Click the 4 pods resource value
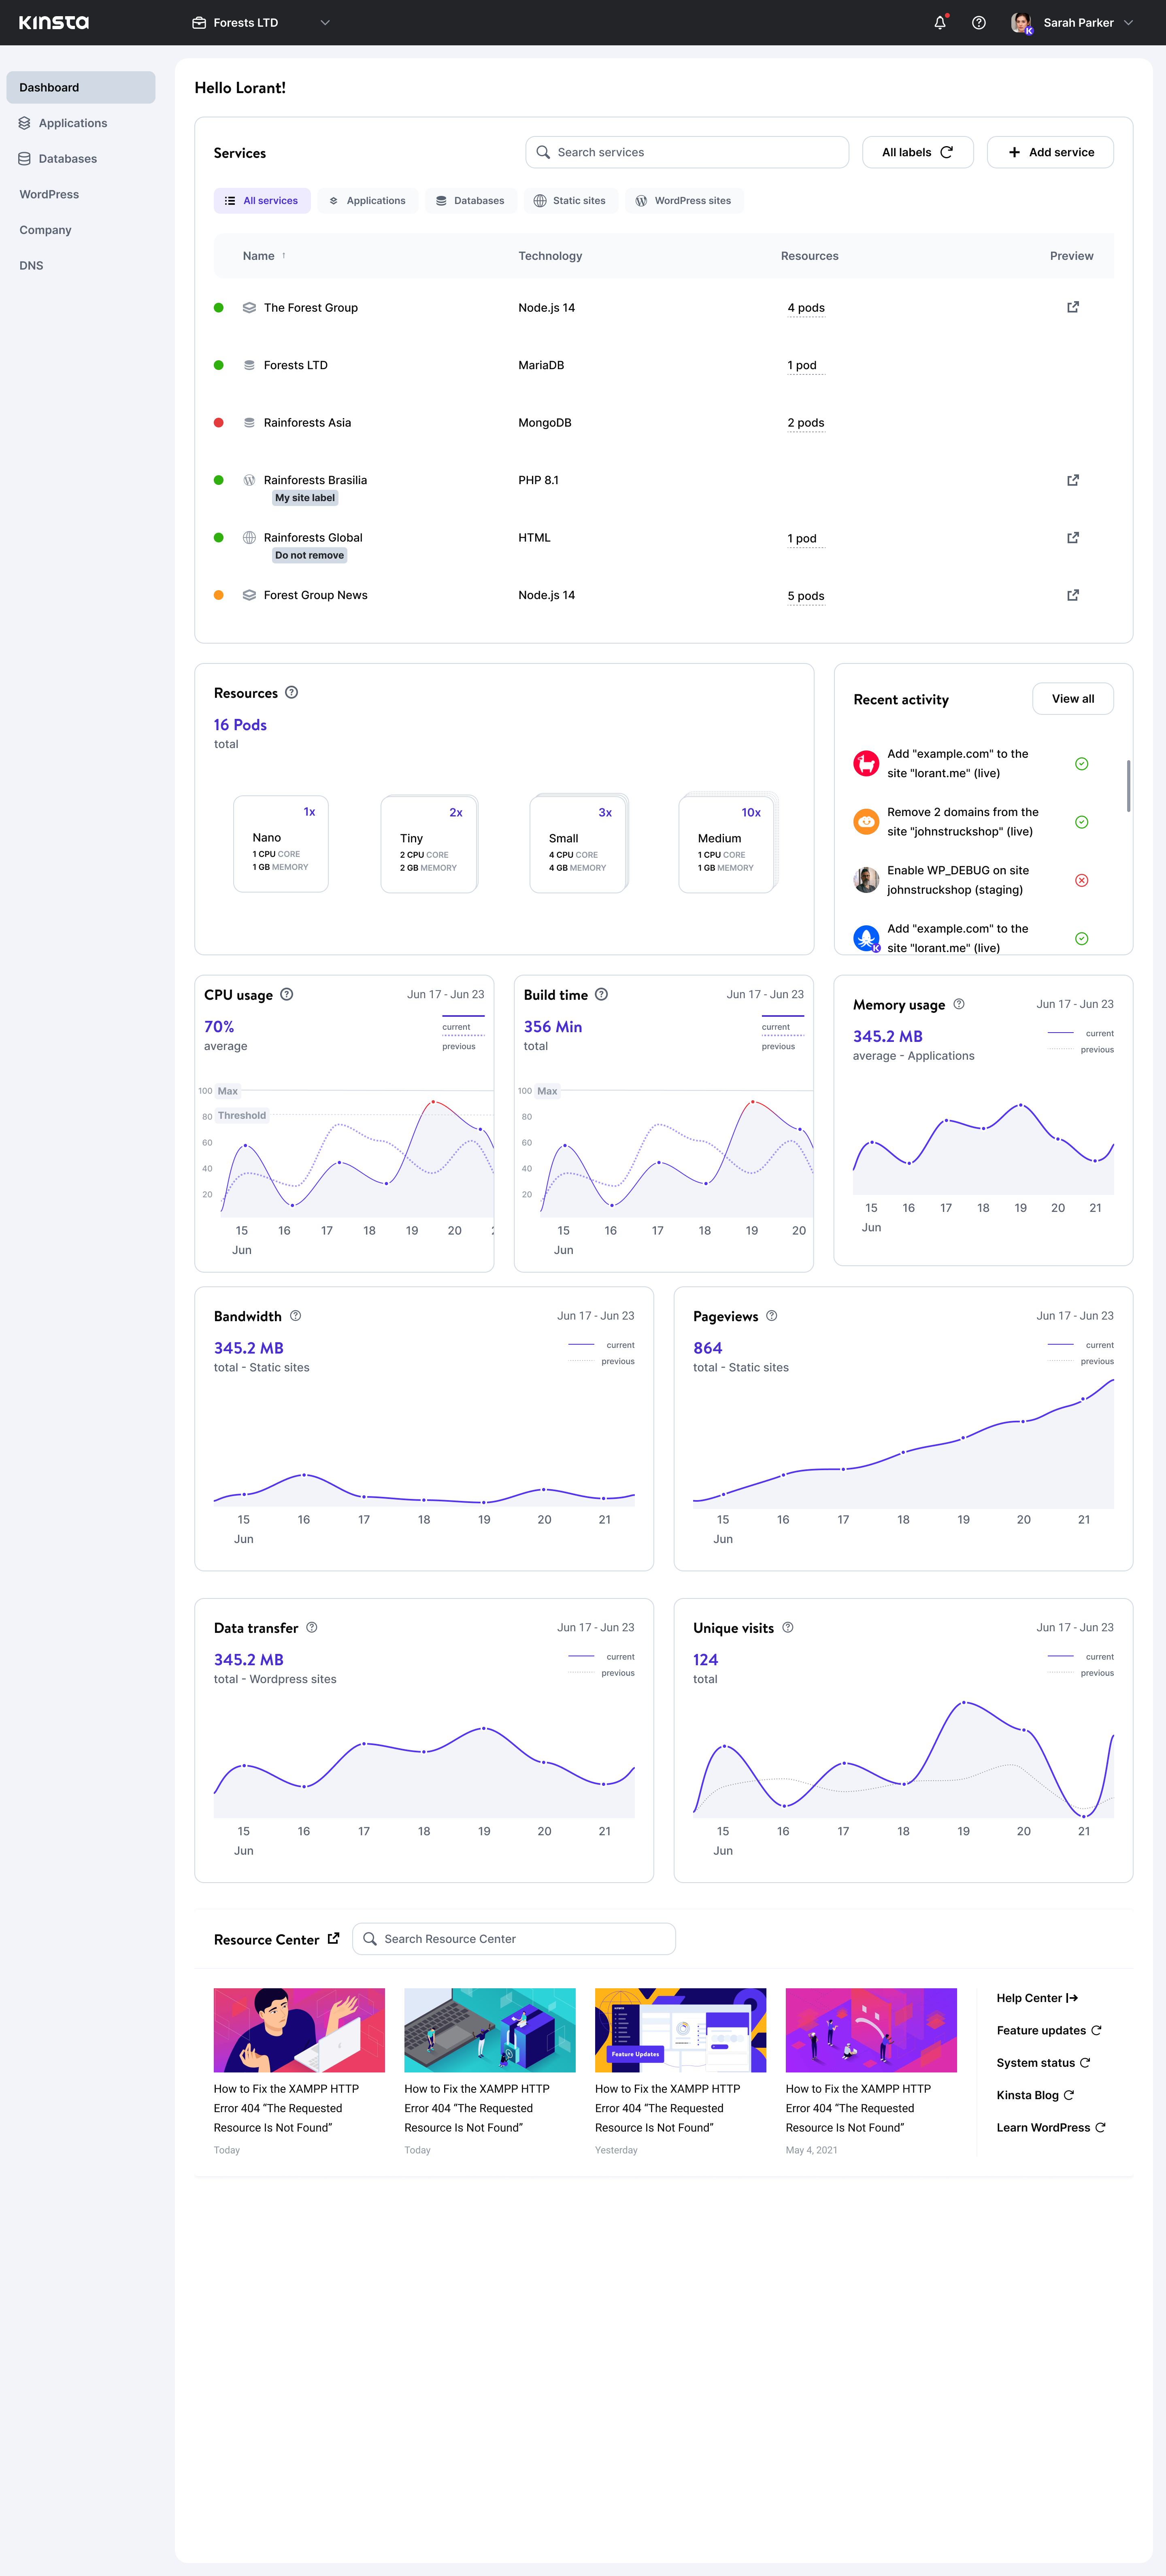The height and width of the screenshot is (2576, 1166). [x=806, y=308]
